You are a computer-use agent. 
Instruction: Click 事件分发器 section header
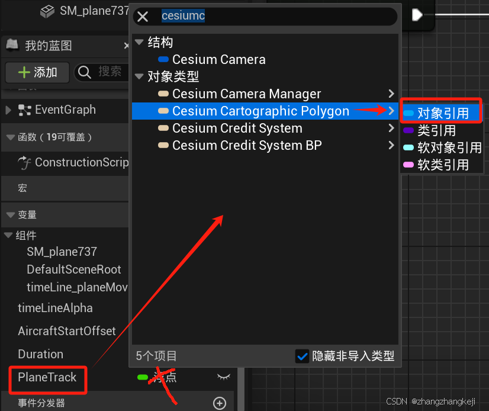tap(41, 403)
